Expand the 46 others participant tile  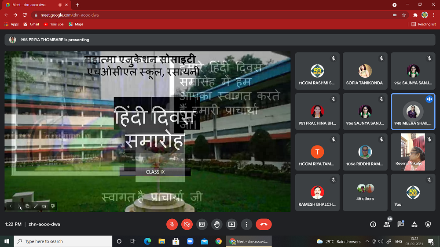pyautogui.click(x=365, y=193)
